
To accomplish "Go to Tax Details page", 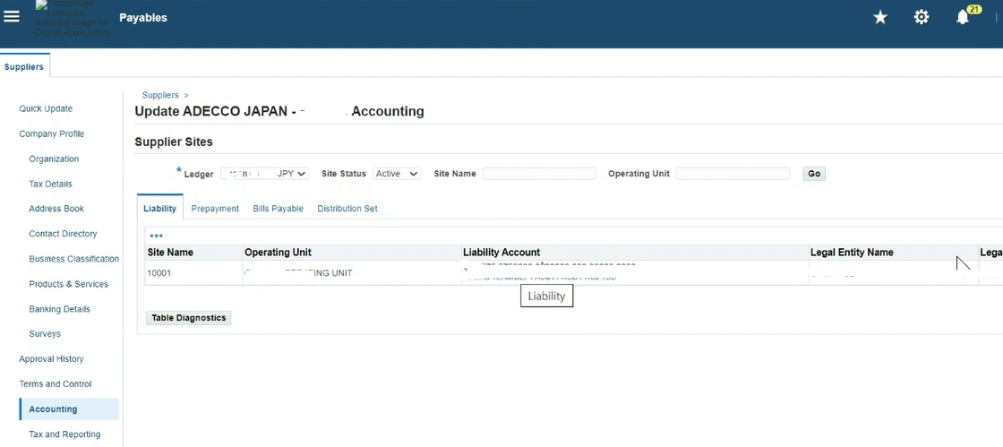I will pyautogui.click(x=50, y=185).
